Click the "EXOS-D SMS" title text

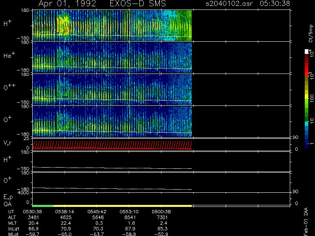coord(138,4)
